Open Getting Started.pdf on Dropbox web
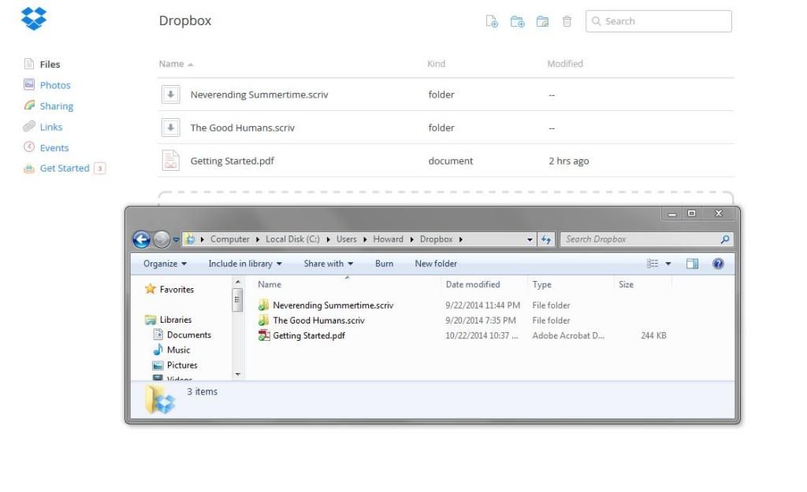The image size is (807, 492). [x=232, y=161]
